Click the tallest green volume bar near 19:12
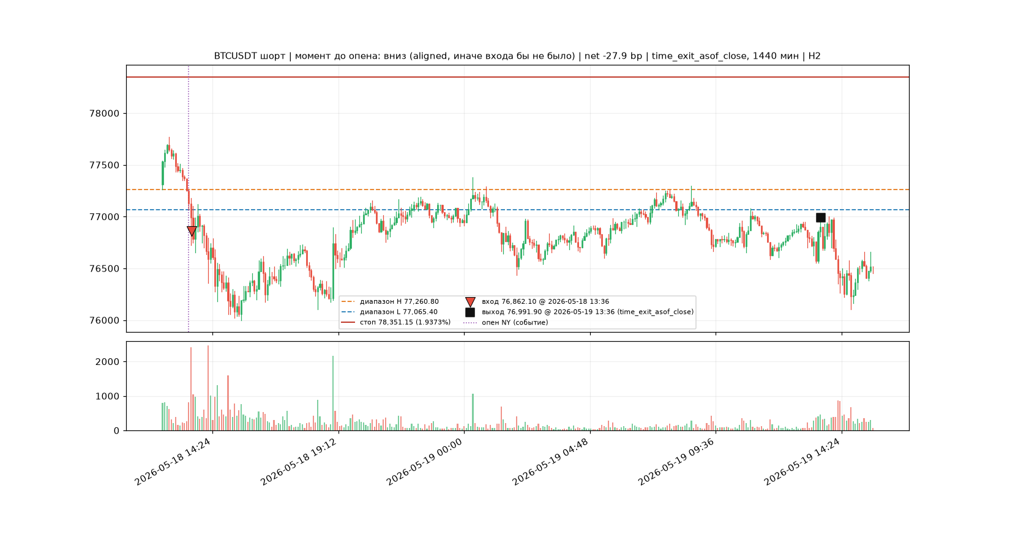 point(333,393)
